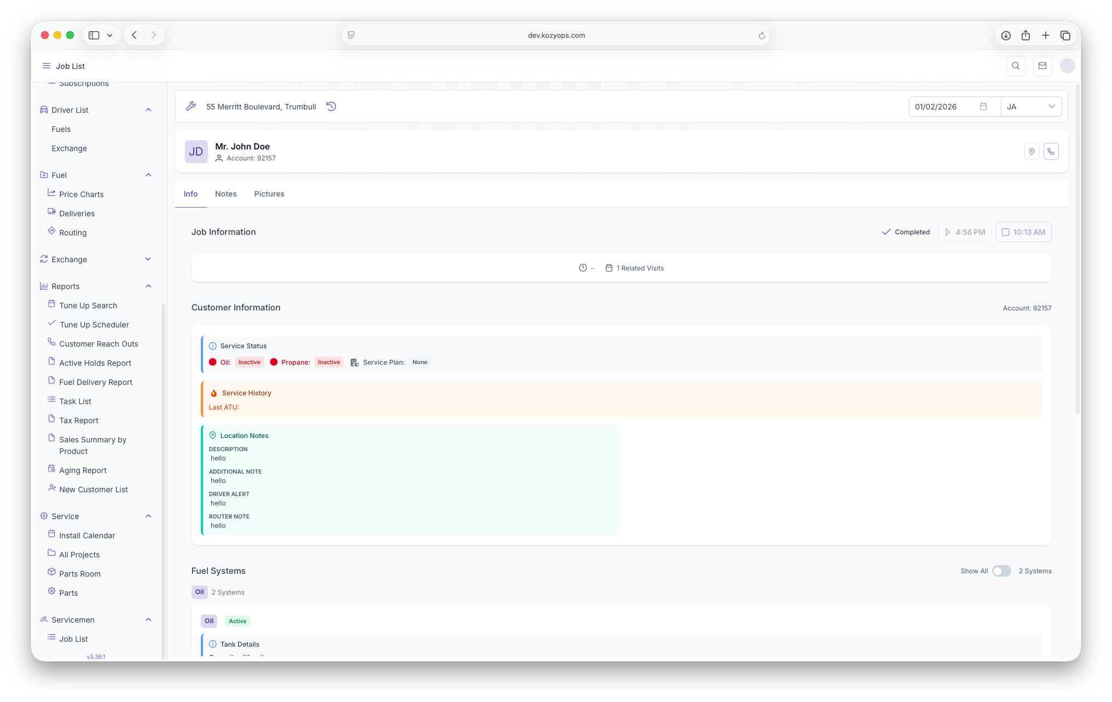Open the JA technician dropdown
The width and height of the screenshot is (1112, 702).
click(x=1031, y=106)
